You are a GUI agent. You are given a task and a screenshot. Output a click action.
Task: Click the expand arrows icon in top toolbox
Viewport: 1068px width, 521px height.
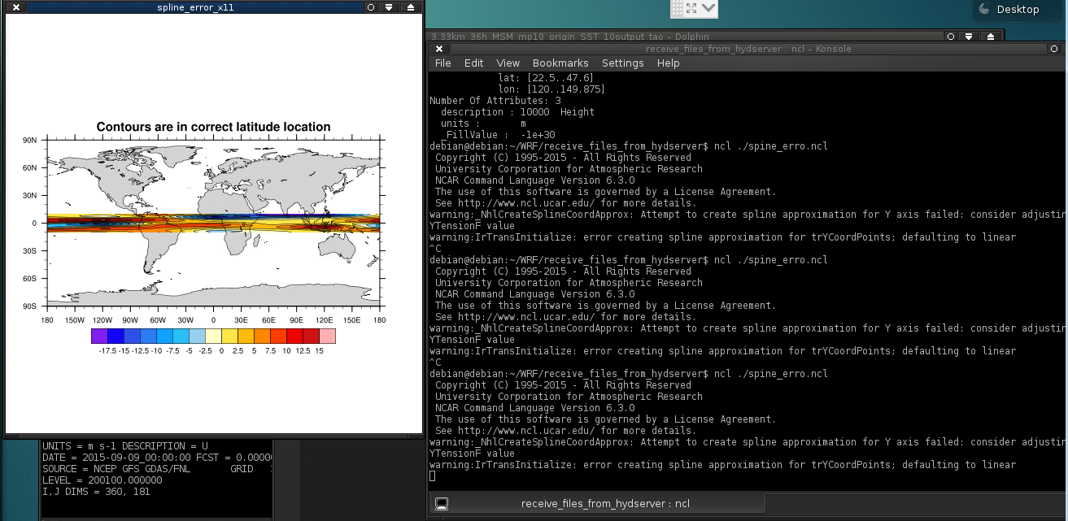pyautogui.click(x=692, y=8)
